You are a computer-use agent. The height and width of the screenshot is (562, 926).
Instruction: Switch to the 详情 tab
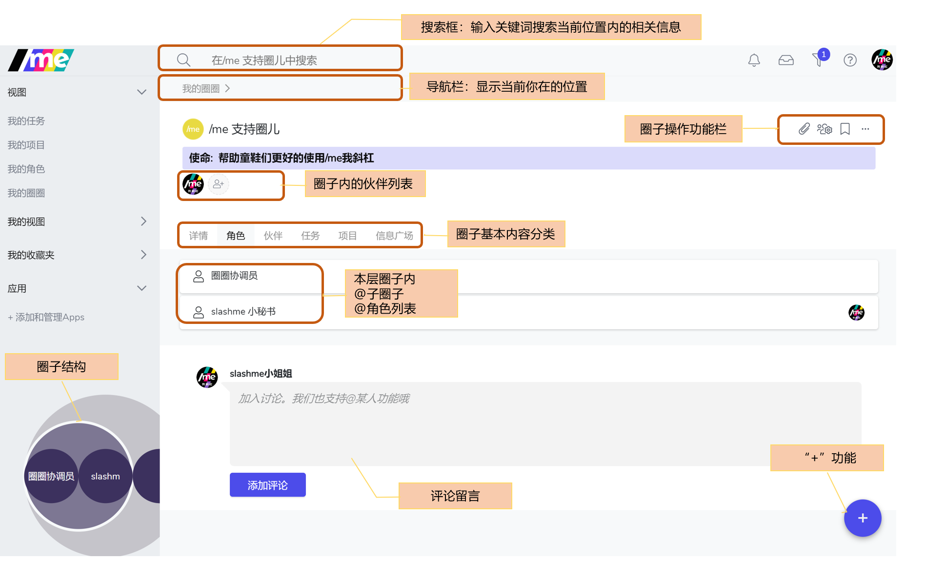point(199,236)
